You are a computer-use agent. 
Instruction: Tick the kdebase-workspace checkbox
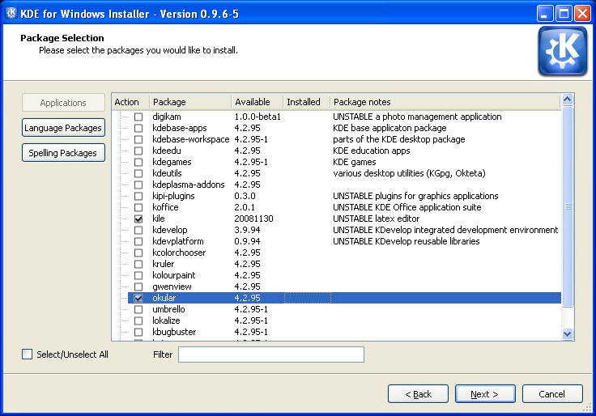[138, 139]
